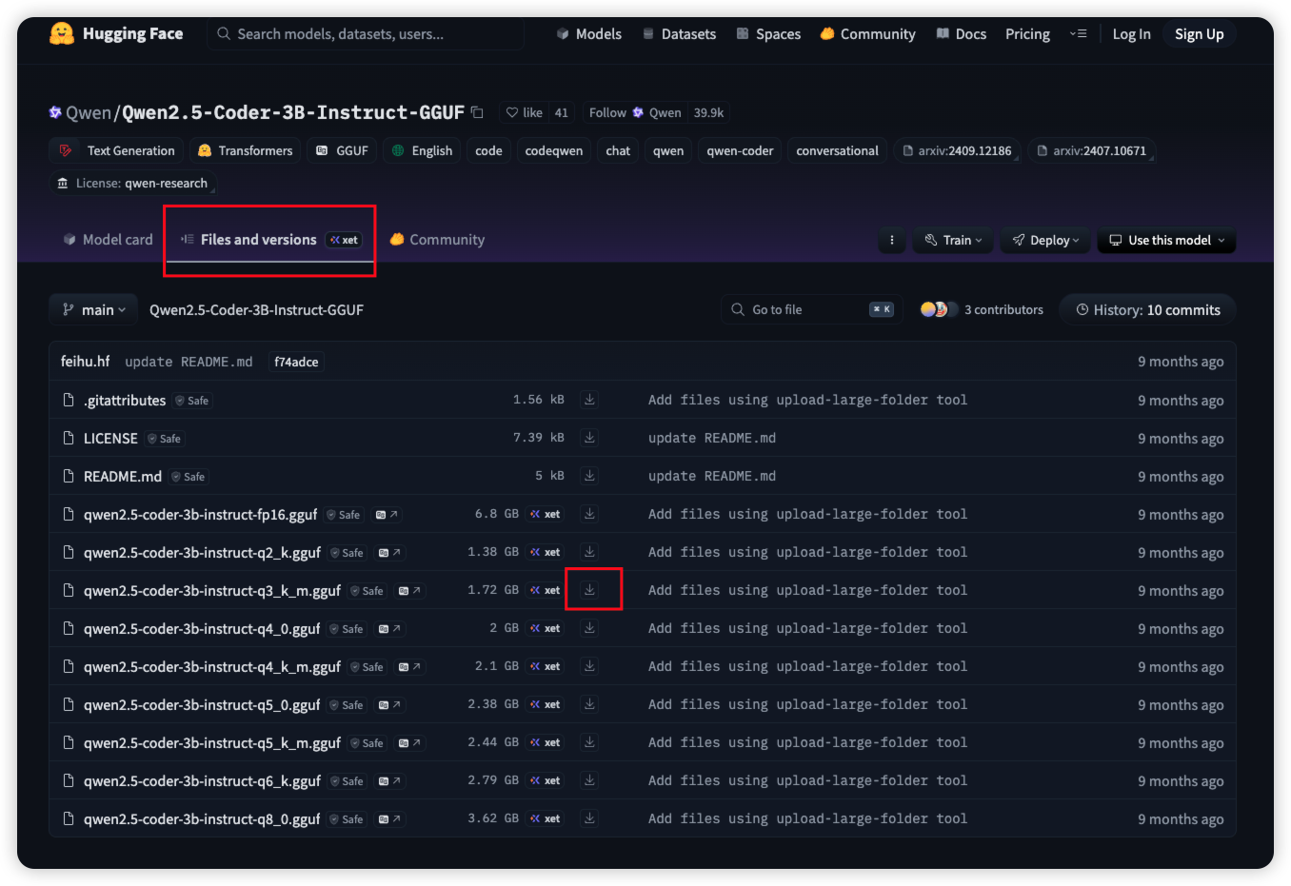Open the arxiv:2407.10671 tag

tap(1091, 150)
